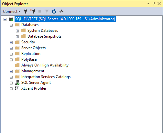The width and height of the screenshot is (163, 133).
Task: Select the Database Snapshots label
Action: [44, 36]
